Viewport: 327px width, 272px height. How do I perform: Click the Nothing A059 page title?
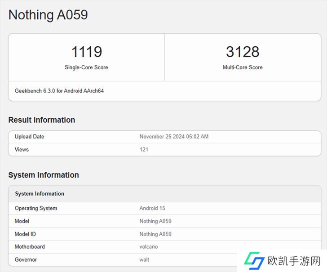pos(48,15)
